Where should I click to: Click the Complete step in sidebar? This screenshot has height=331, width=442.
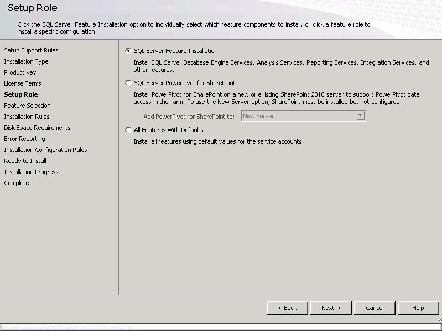tap(17, 183)
